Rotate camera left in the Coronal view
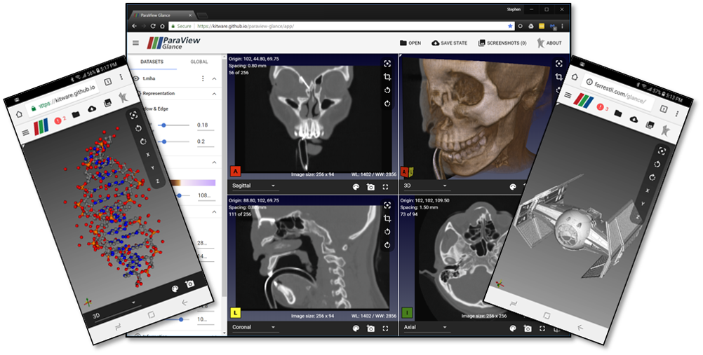The height and width of the screenshot is (355, 703). [x=387, y=232]
